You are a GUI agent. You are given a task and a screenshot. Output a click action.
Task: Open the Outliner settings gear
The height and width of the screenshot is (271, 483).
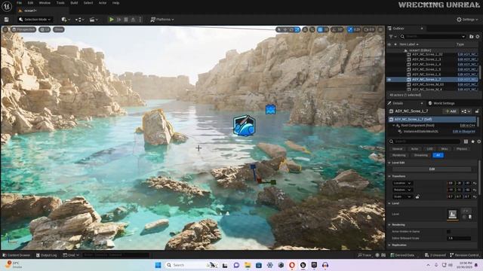click(x=478, y=37)
